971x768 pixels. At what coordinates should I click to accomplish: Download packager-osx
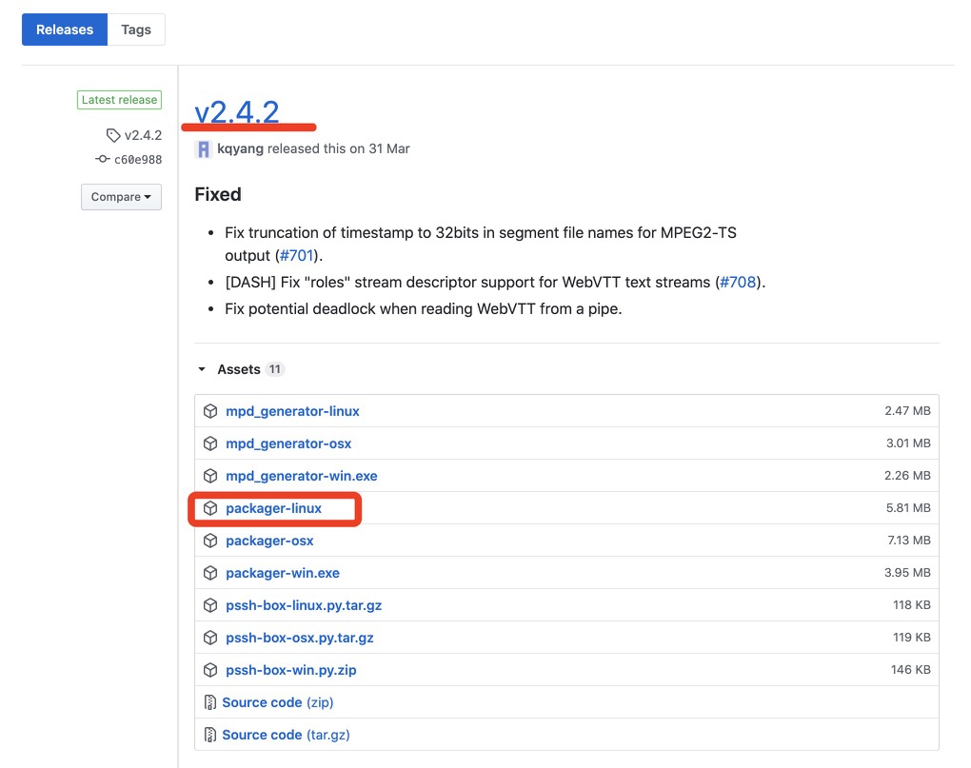pos(269,541)
